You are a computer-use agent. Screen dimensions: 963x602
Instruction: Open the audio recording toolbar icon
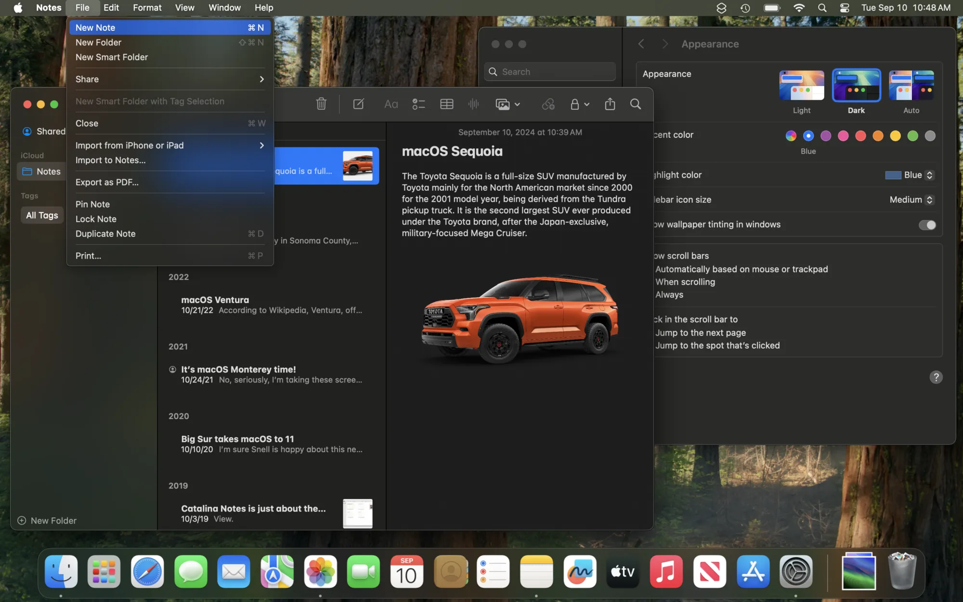tap(473, 104)
